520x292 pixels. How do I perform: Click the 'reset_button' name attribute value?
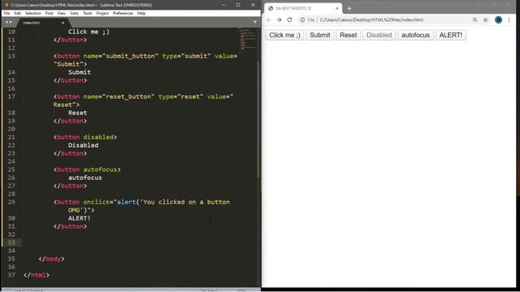(128, 97)
